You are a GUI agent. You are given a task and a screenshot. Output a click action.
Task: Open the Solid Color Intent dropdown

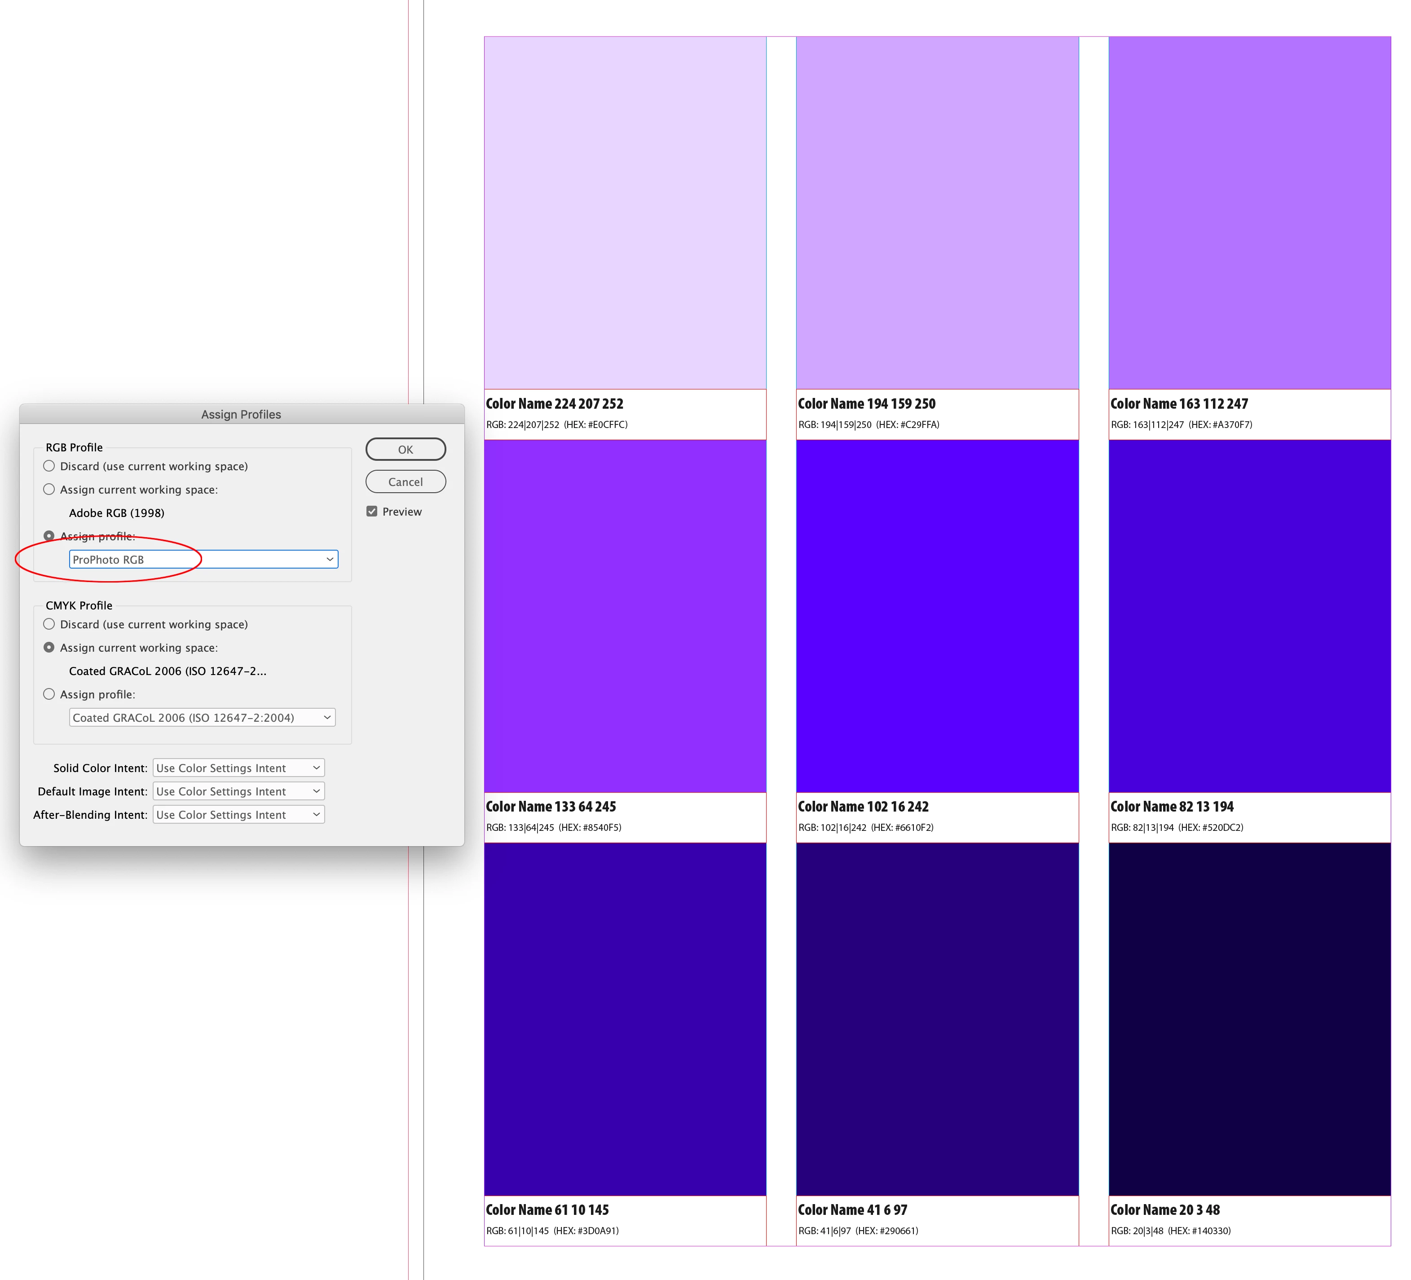point(238,768)
